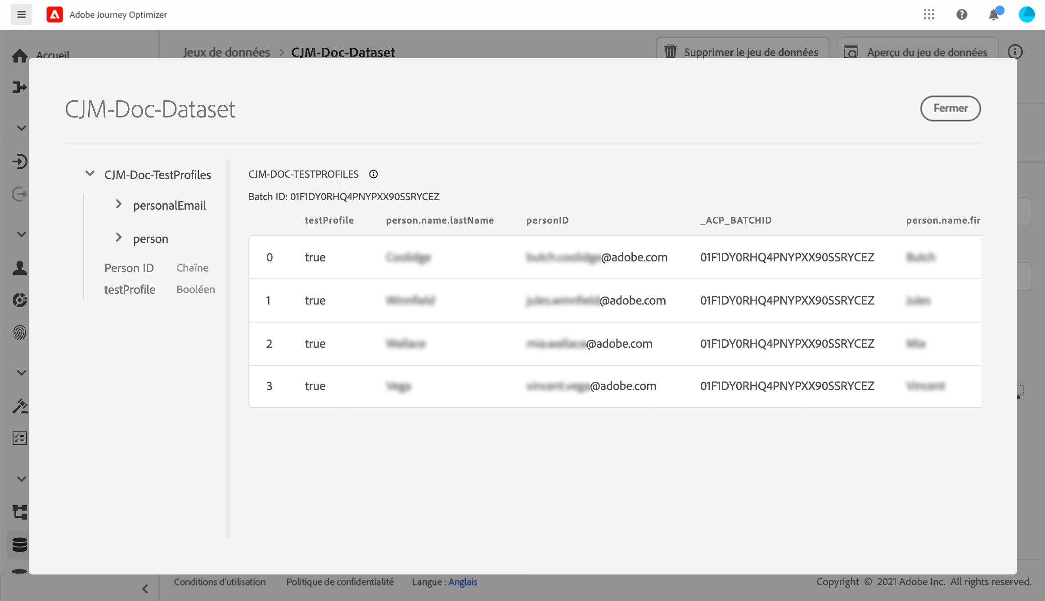Open the apps grid switcher
Screen dimensions: 1045x601
click(x=929, y=14)
